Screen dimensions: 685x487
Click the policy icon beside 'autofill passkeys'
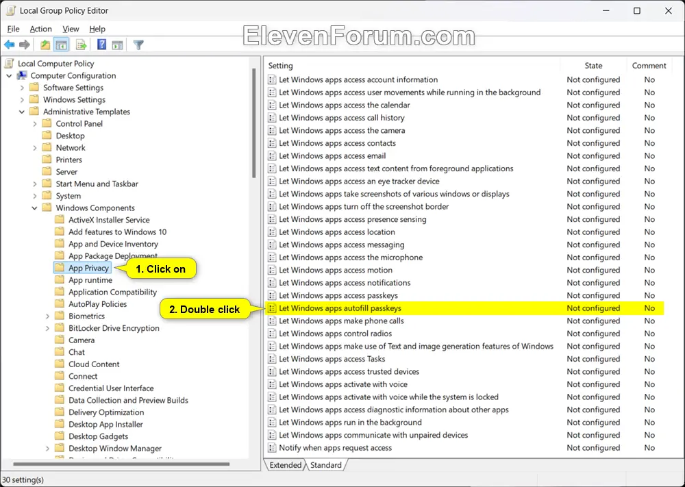click(272, 308)
